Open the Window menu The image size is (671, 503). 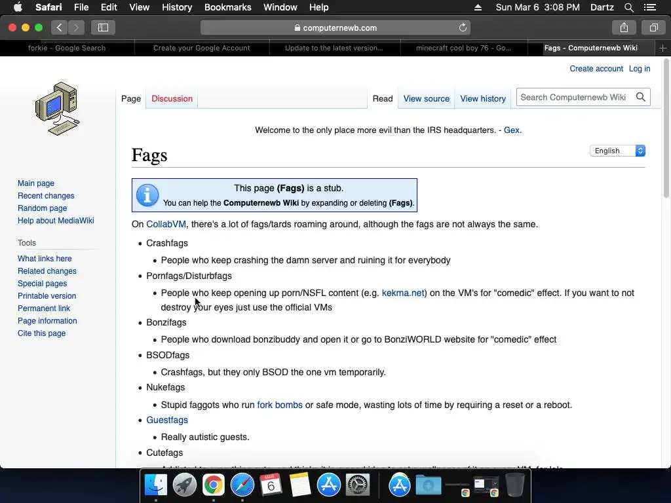280,7
